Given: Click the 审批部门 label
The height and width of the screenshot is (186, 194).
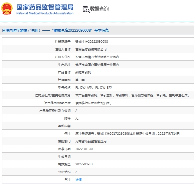Looking at the screenshot, I should 64,141.
